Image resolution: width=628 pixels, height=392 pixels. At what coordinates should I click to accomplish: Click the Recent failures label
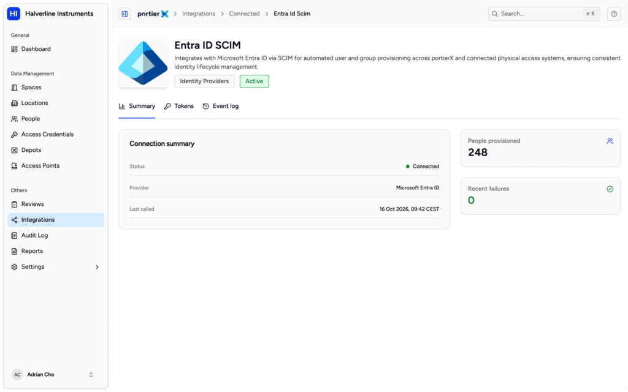pyautogui.click(x=488, y=189)
